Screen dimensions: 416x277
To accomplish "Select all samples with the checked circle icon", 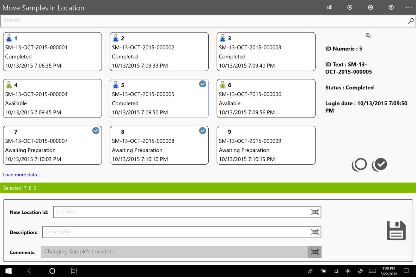I will [379, 164].
